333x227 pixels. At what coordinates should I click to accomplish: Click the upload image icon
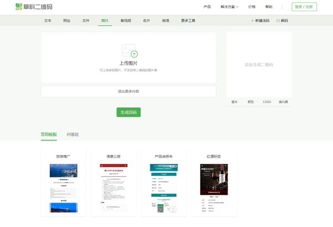pyautogui.click(x=129, y=51)
